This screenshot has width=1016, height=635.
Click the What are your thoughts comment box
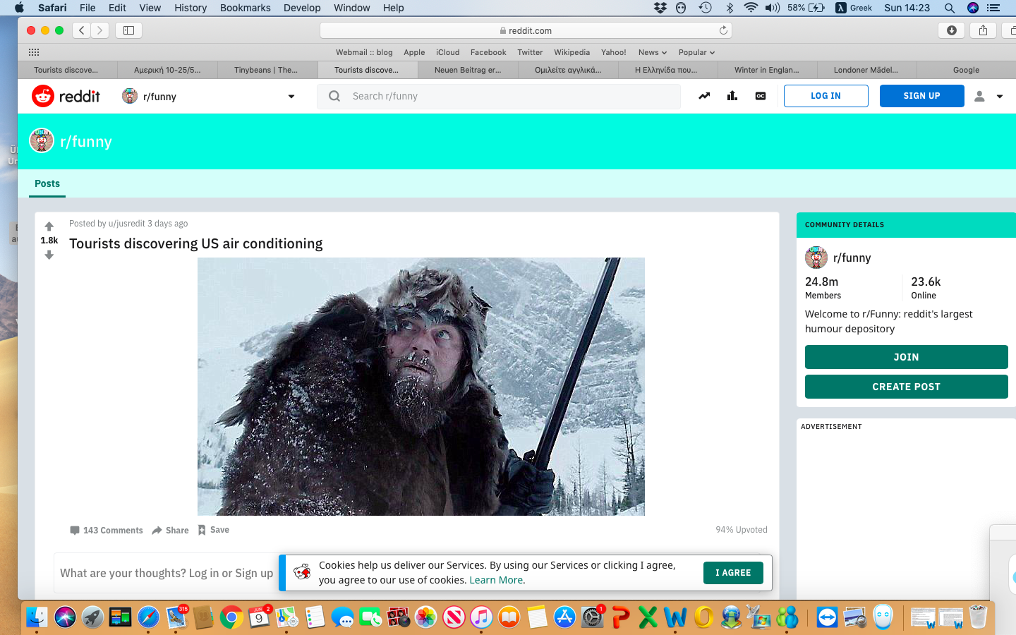click(x=167, y=573)
